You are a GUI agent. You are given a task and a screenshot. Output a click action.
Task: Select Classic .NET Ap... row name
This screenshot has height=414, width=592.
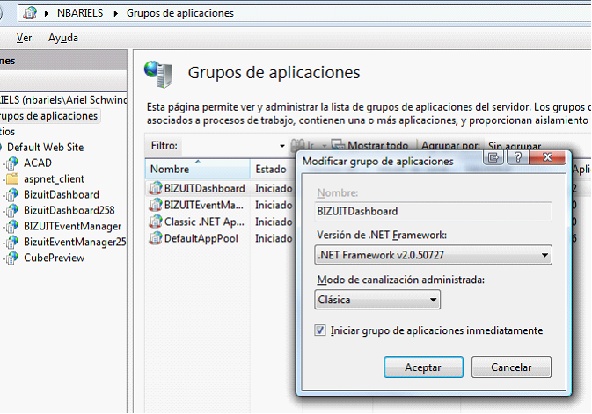click(204, 222)
